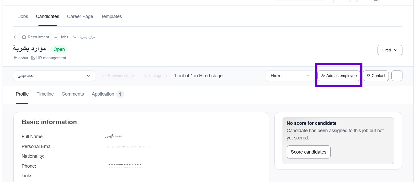Select the Candidates top tab

pyautogui.click(x=47, y=16)
